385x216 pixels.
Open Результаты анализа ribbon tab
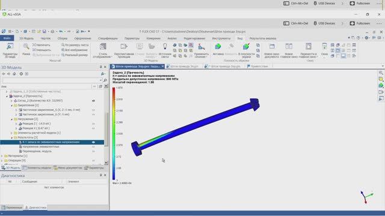[x=263, y=38]
